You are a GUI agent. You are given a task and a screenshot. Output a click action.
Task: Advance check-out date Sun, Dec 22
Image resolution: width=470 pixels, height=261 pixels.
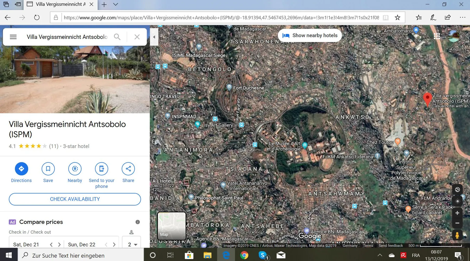(x=114, y=245)
